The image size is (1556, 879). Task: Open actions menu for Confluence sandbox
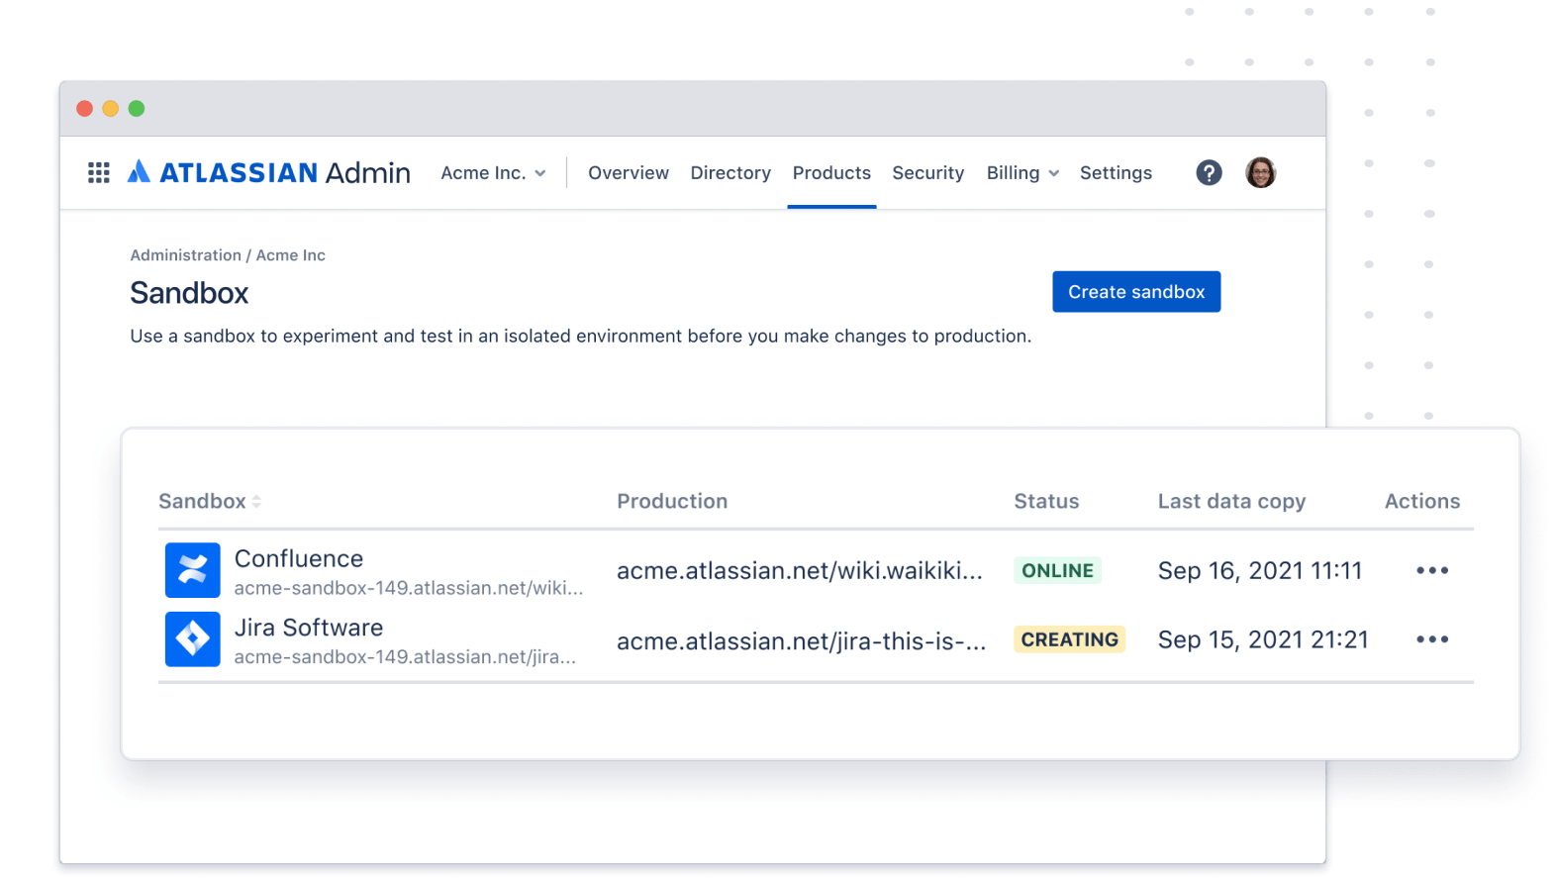click(1431, 570)
